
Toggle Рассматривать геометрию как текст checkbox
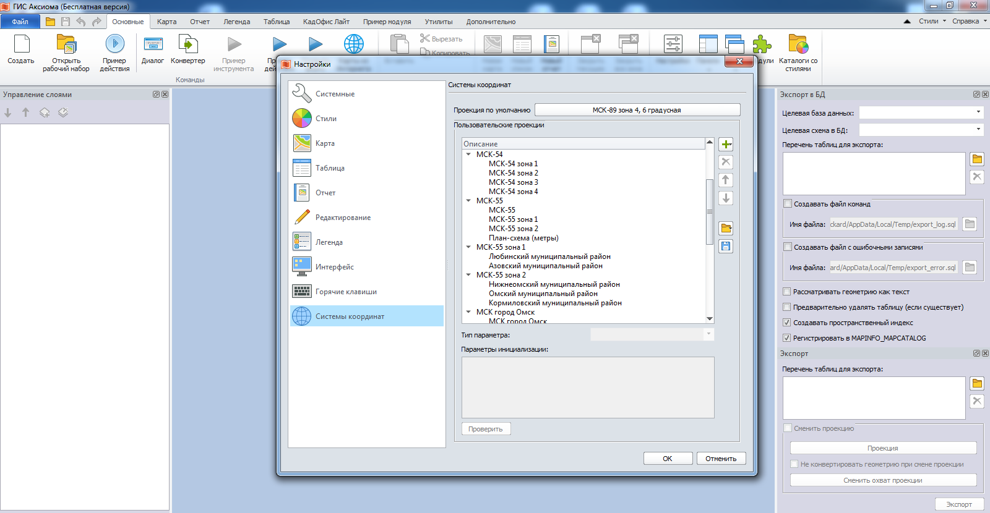point(787,292)
